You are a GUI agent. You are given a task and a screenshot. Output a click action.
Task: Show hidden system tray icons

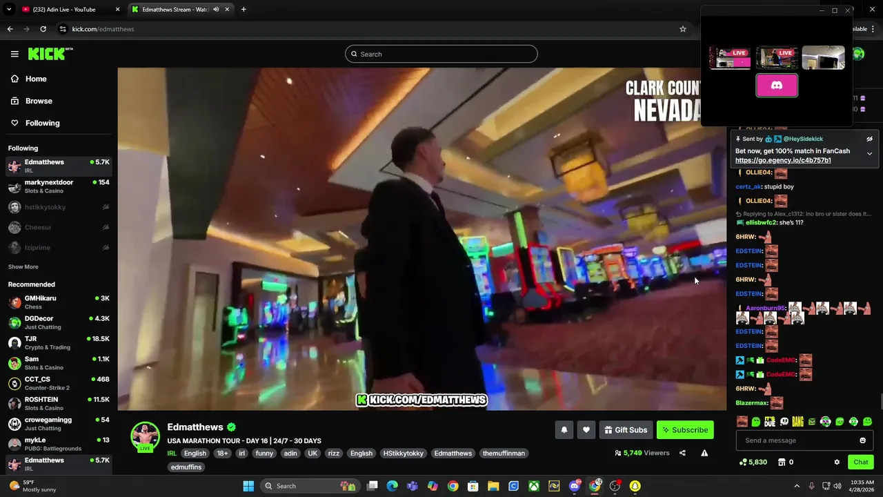coord(797,486)
